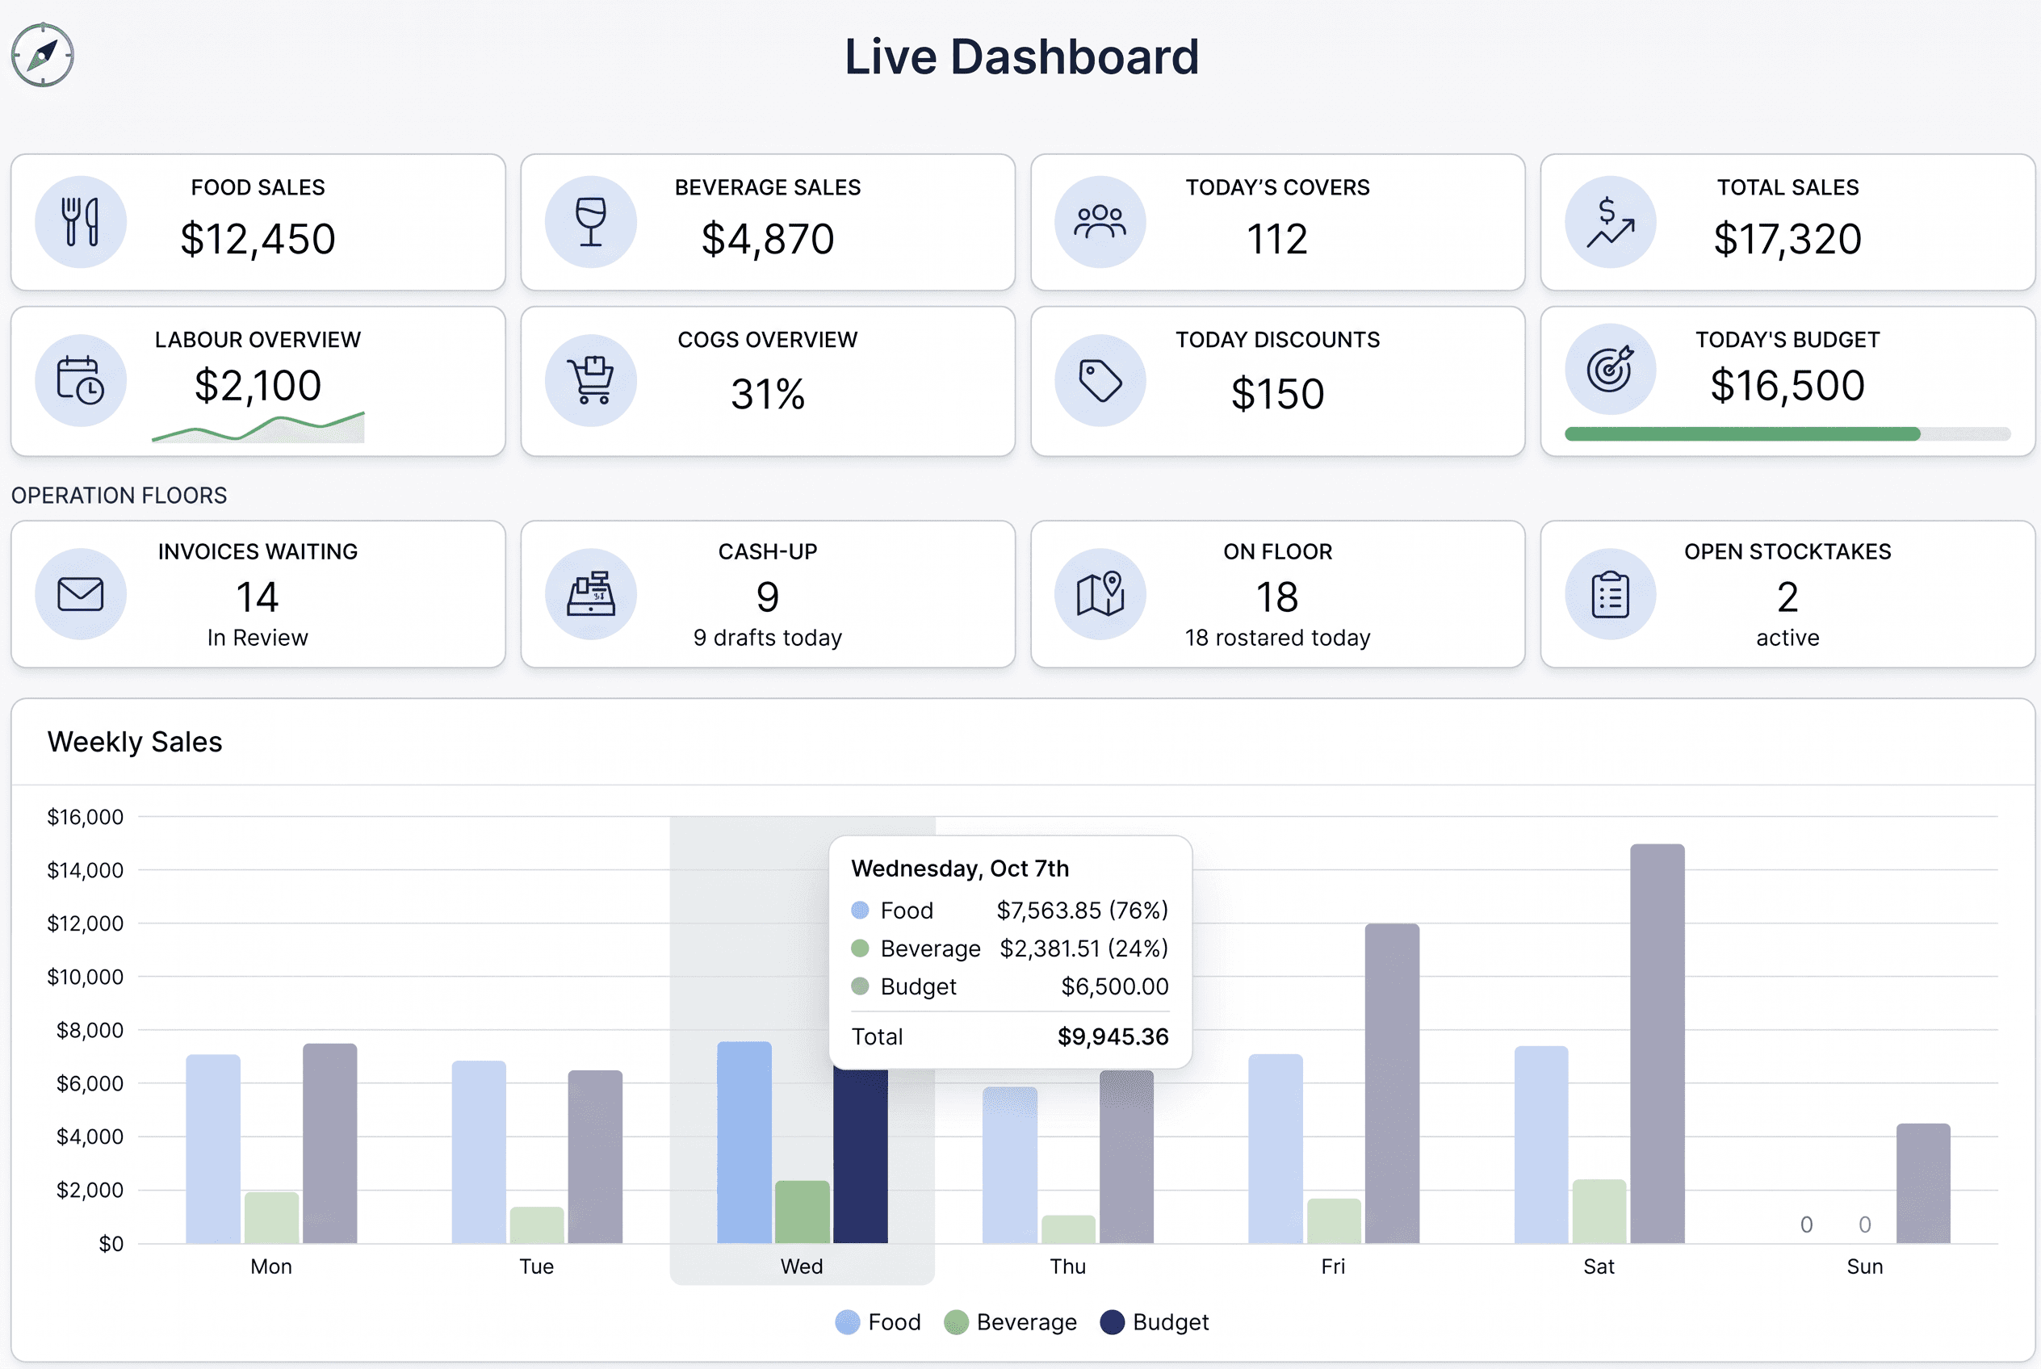Click the Weekly Sales heading
The image size is (2041, 1369).
click(x=135, y=741)
